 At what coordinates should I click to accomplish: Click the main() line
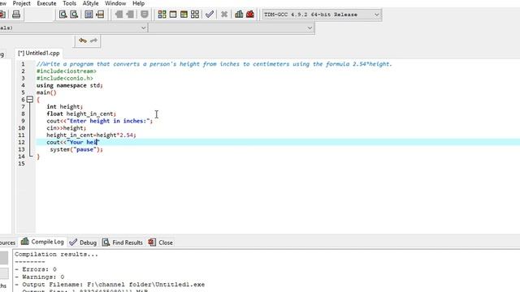tap(46, 92)
